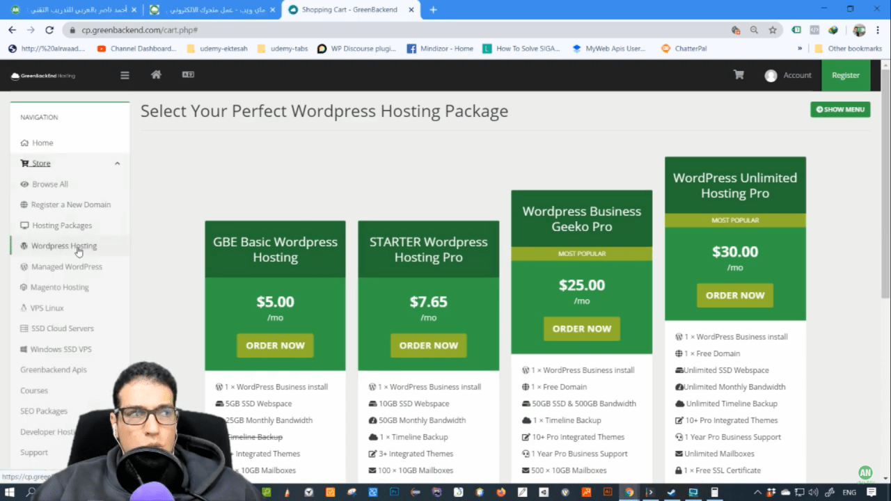Switch to the second Arabic browser tab

(212, 10)
